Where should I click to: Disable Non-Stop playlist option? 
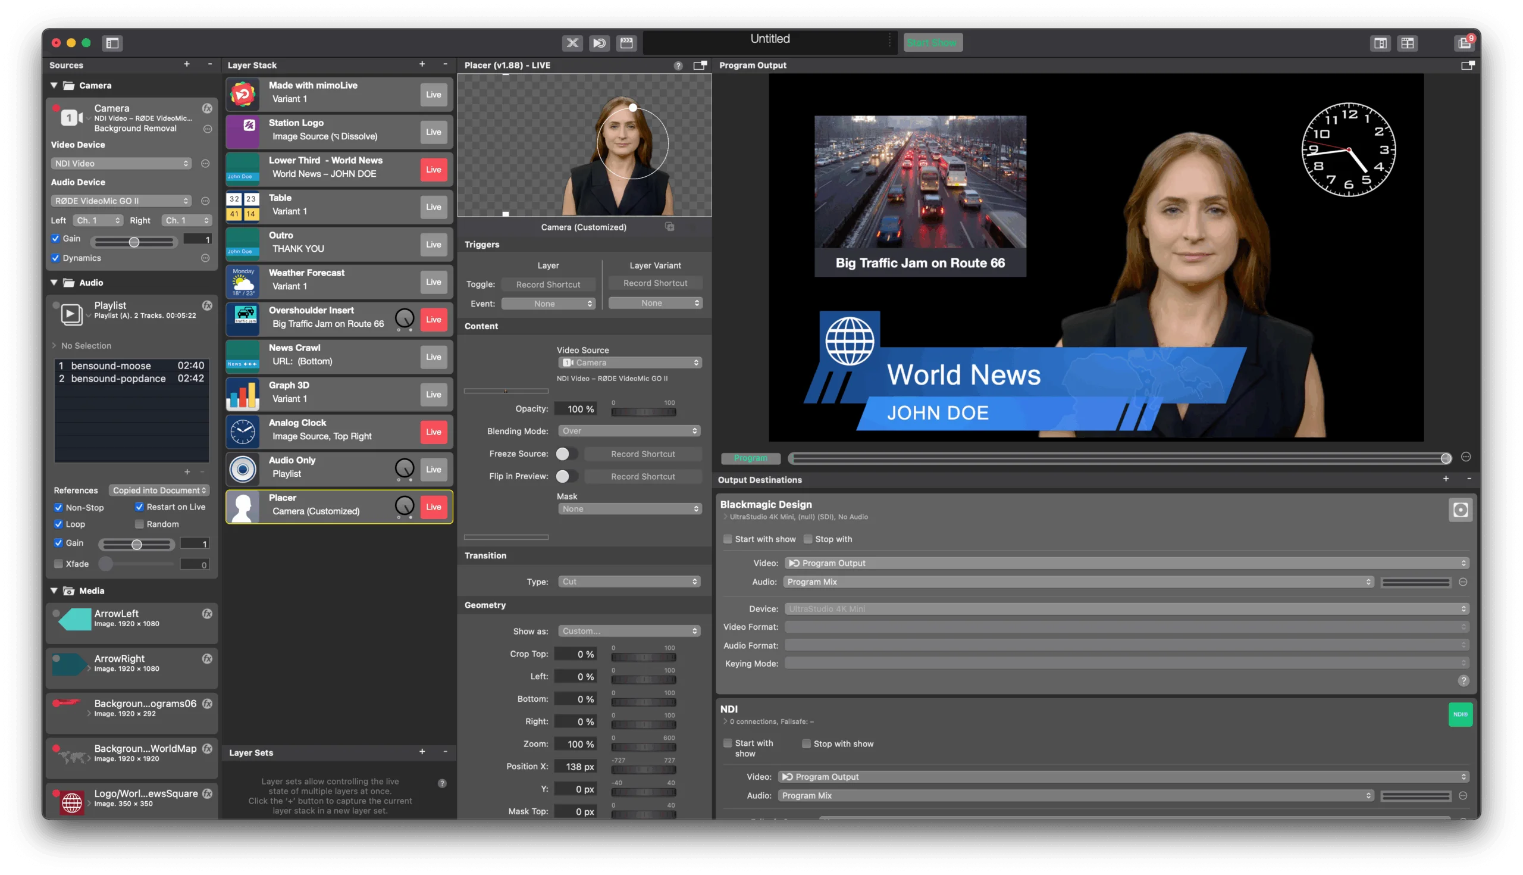[x=58, y=508]
